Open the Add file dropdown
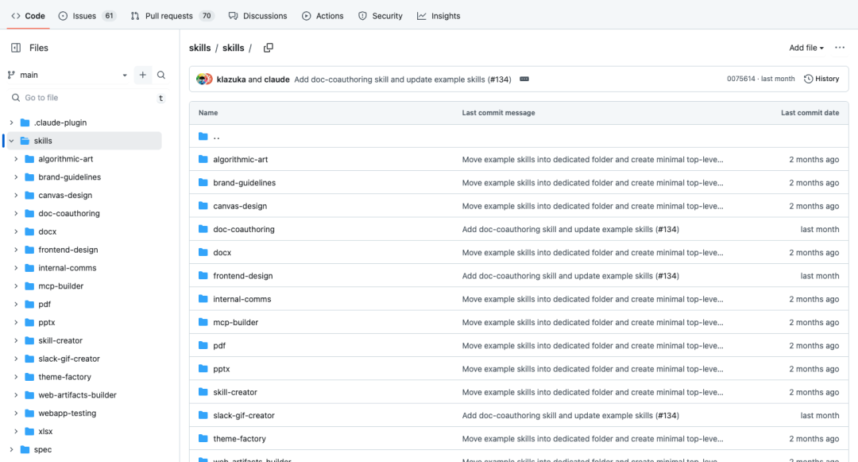Screen dimensions: 858x462 point(806,48)
